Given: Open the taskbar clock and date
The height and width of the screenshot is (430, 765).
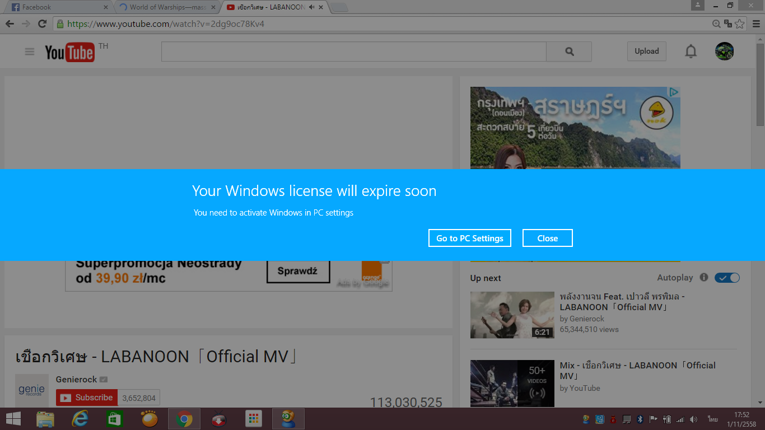Looking at the screenshot, I should coord(741,419).
